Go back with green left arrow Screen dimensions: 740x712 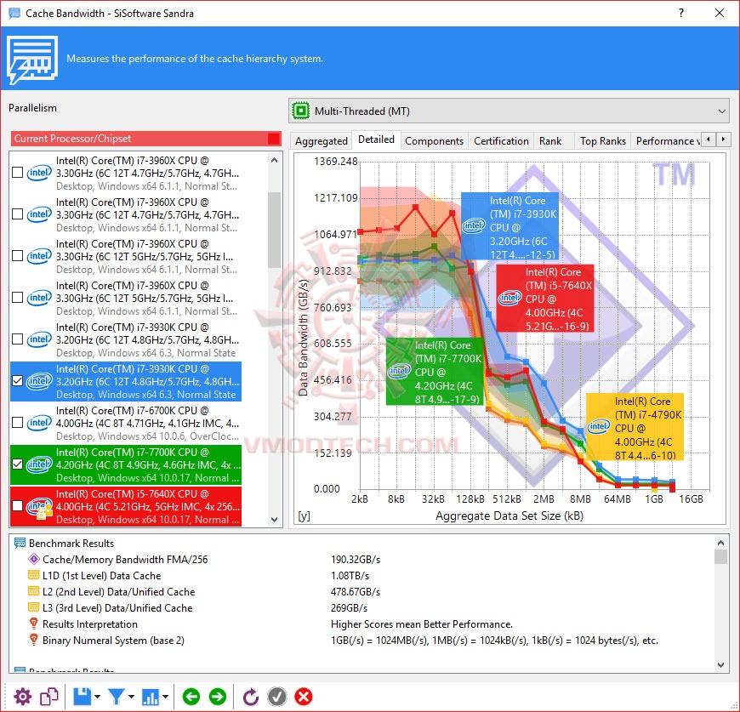[x=191, y=697]
